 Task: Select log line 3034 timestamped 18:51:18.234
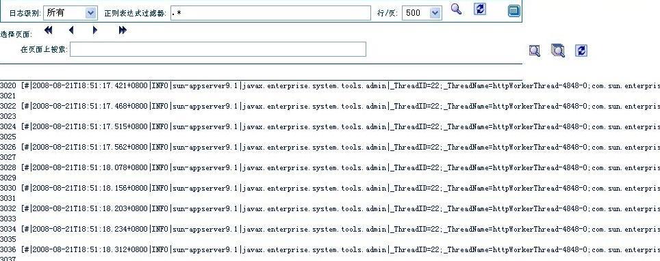[x=330, y=229]
